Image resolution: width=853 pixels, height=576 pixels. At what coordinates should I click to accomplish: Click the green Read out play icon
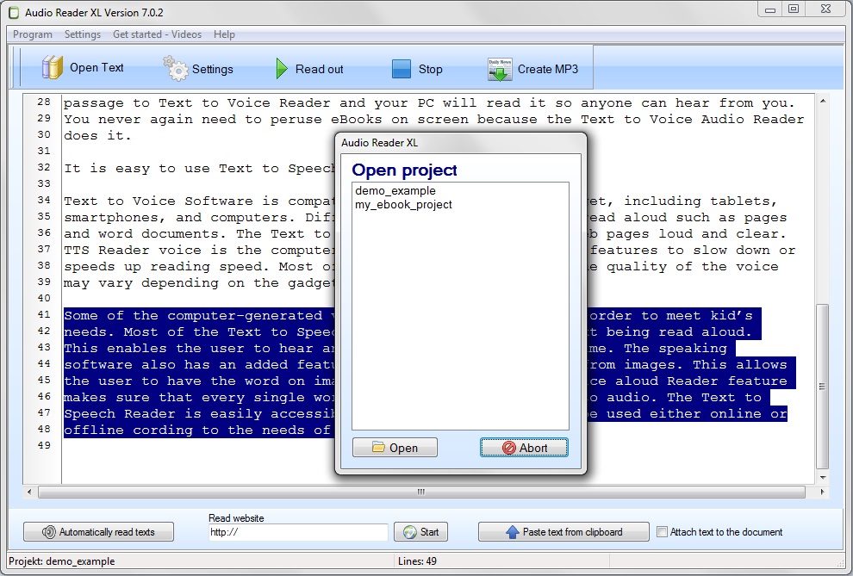pyautogui.click(x=281, y=69)
